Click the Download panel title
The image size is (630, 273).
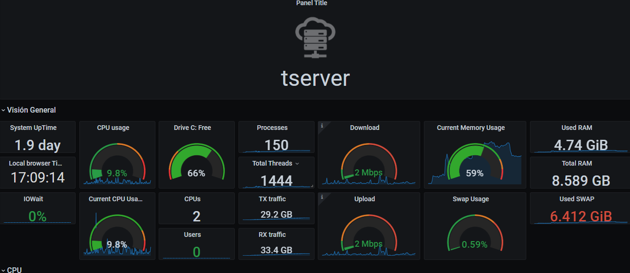[365, 128]
